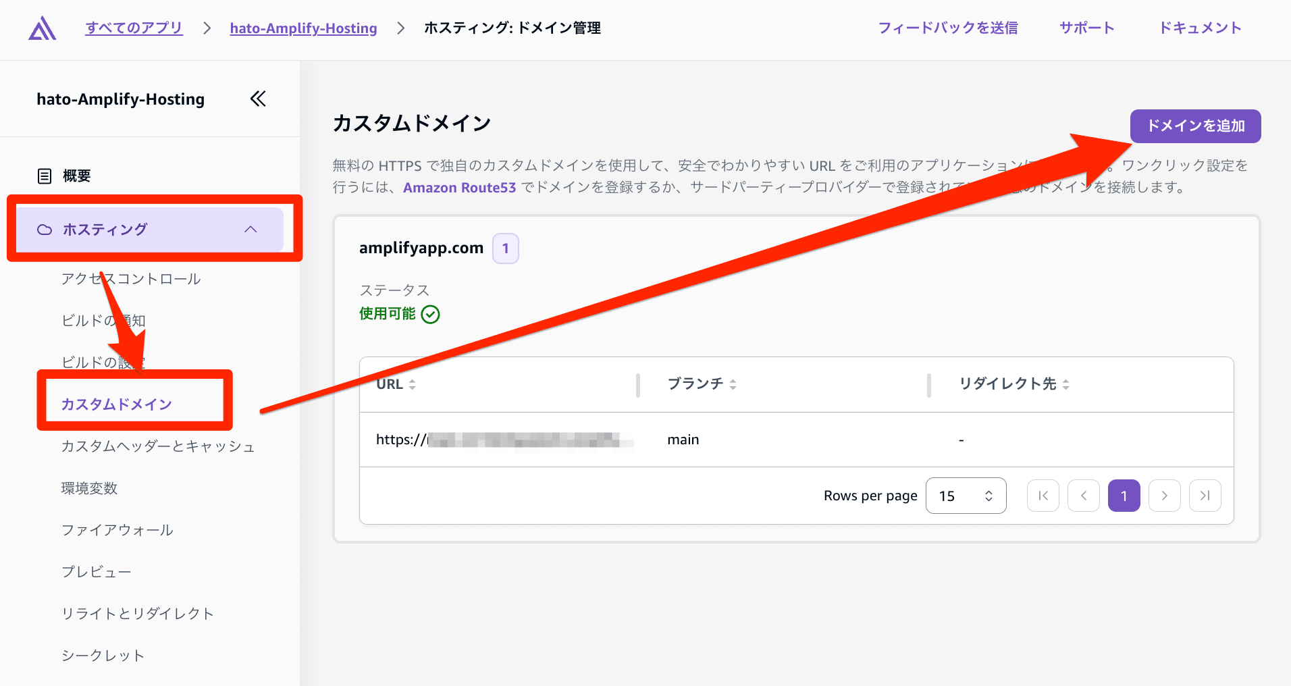Go to last page of table
The width and height of the screenshot is (1291, 686).
(1205, 496)
